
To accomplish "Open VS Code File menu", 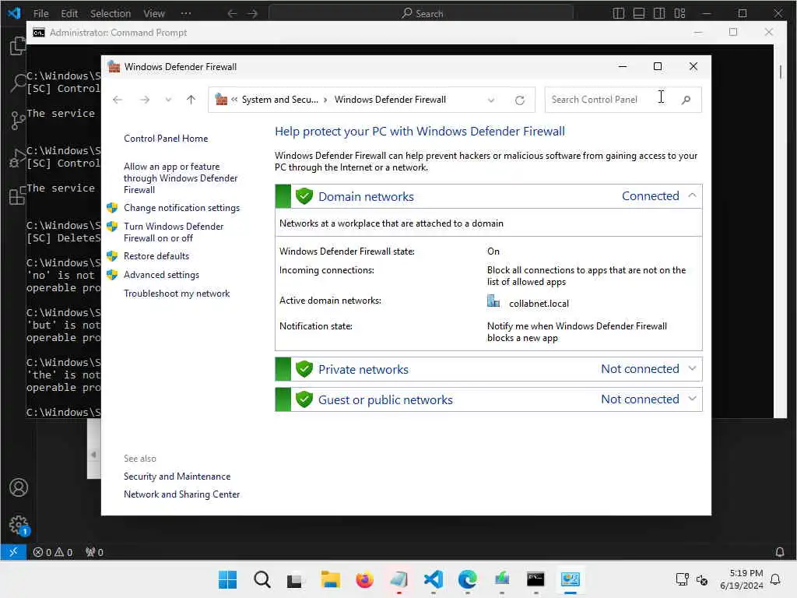I will (40, 13).
